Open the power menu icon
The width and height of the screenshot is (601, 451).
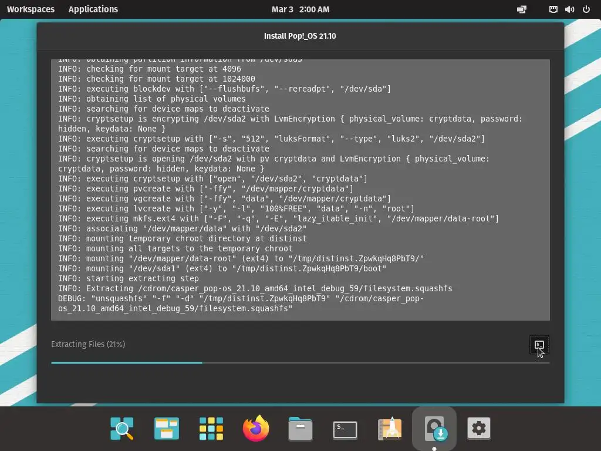(x=586, y=9)
